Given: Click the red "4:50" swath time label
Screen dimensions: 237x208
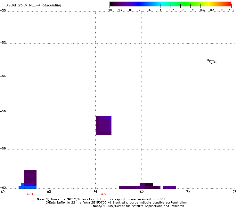Looking at the screenshot, I should (x=104, y=194).
